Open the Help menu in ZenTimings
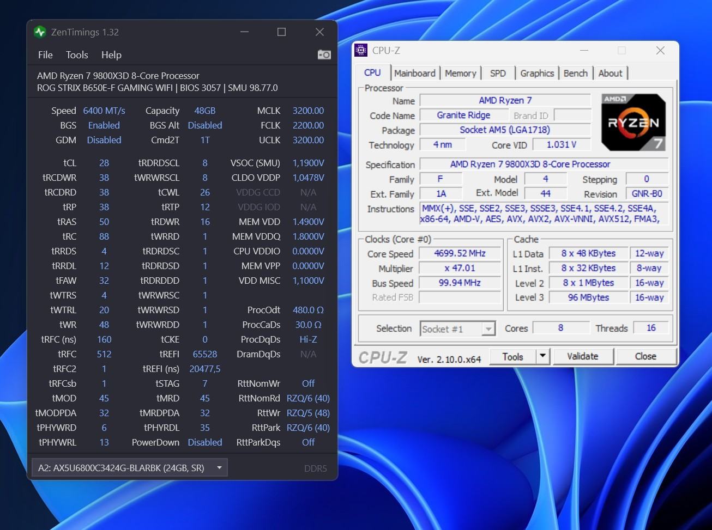The height and width of the screenshot is (530, 712). point(111,55)
